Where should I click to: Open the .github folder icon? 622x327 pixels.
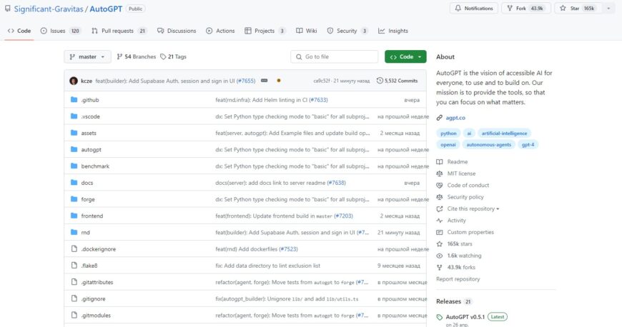point(74,99)
